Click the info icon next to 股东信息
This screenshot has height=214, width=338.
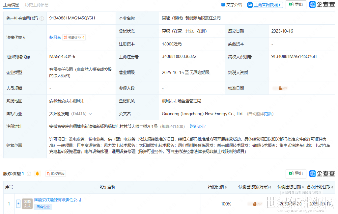(29, 174)
